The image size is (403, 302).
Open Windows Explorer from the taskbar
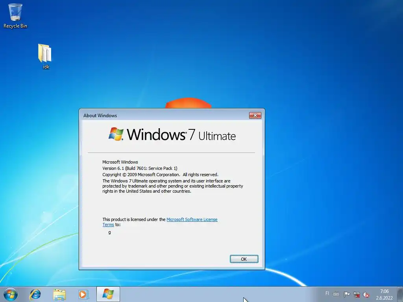(59, 294)
